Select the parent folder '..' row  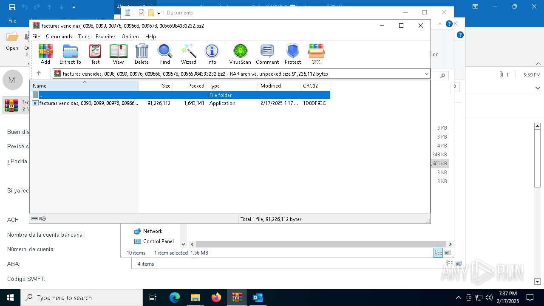[180, 95]
